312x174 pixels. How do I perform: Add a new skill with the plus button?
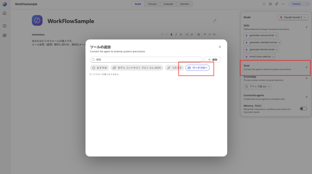pyautogui.click(x=307, y=27)
